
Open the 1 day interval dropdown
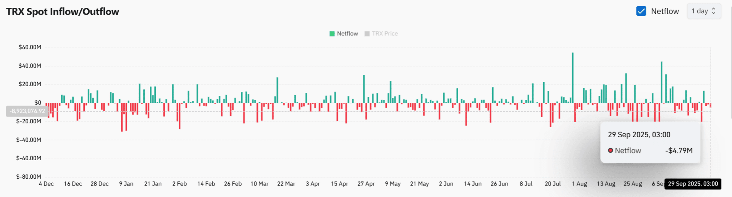point(704,11)
